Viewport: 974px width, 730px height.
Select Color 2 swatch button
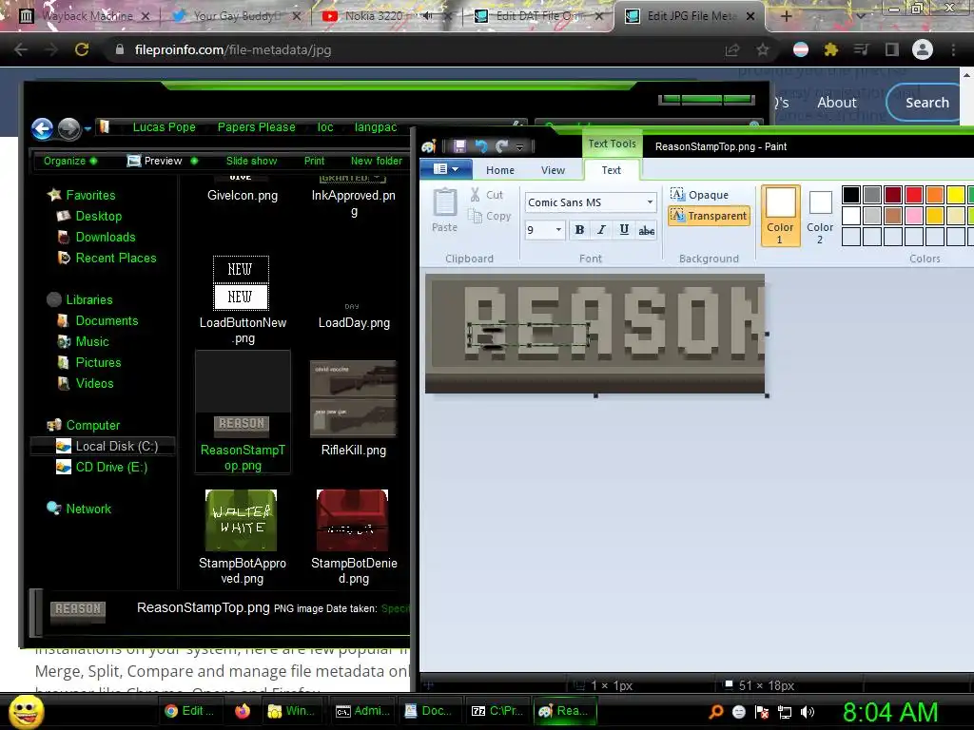coord(820,215)
